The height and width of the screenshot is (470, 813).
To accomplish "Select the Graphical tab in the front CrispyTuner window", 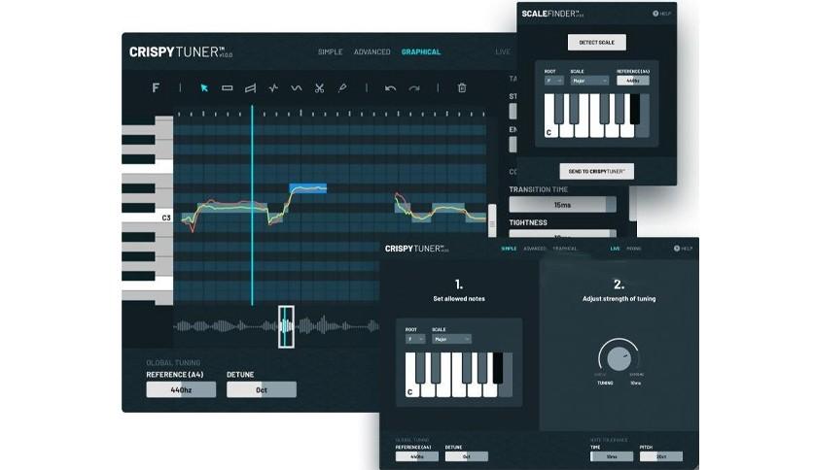I will 565,249.
